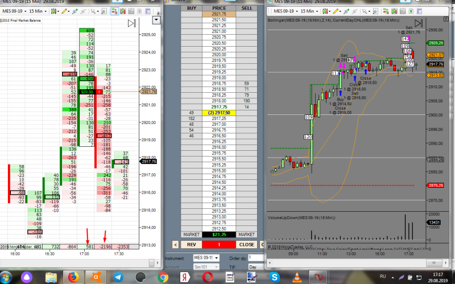
Task: Open MES 09-19 instrument dropdown in left chart
Action: click(x=15, y=11)
